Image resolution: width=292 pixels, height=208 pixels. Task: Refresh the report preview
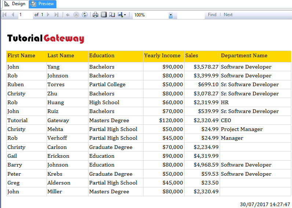coord(85,15)
